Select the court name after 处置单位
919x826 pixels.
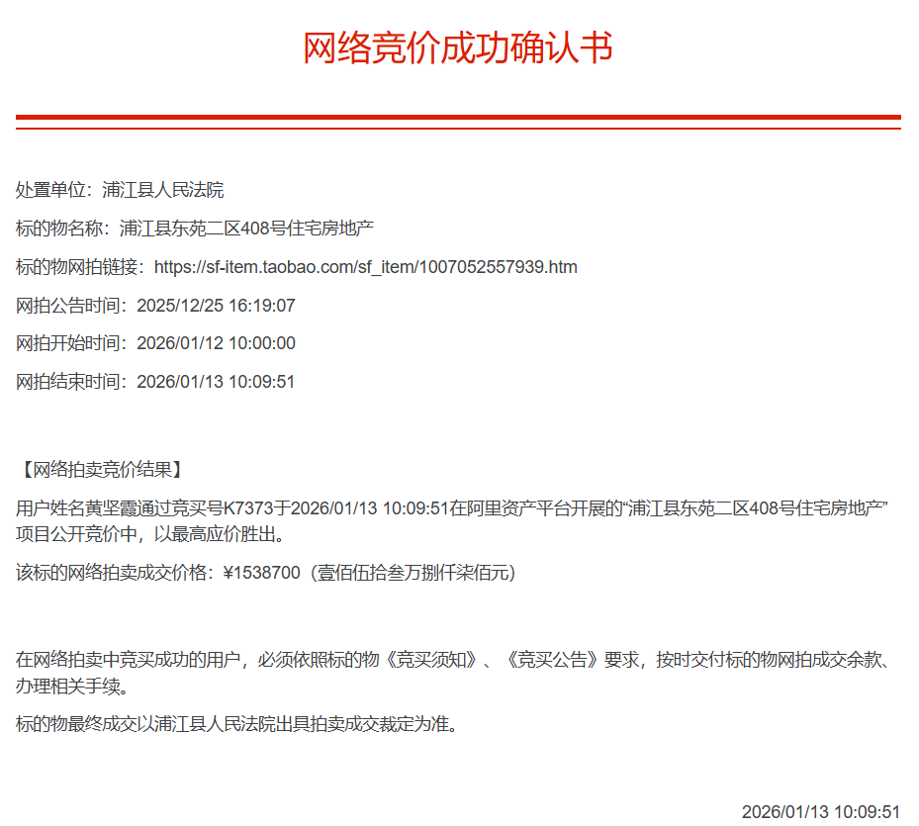coord(163,190)
